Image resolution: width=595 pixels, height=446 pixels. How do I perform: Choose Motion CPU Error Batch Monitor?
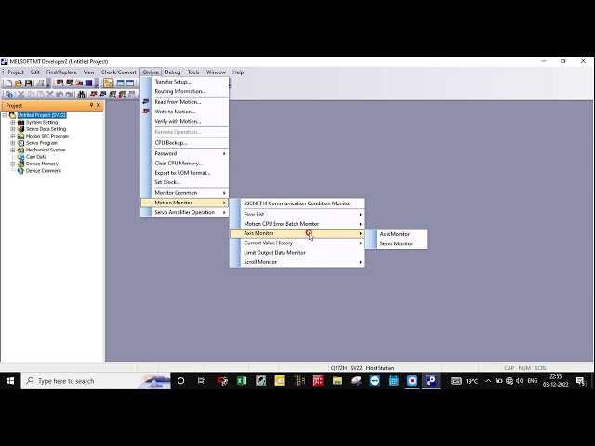pyautogui.click(x=297, y=224)
